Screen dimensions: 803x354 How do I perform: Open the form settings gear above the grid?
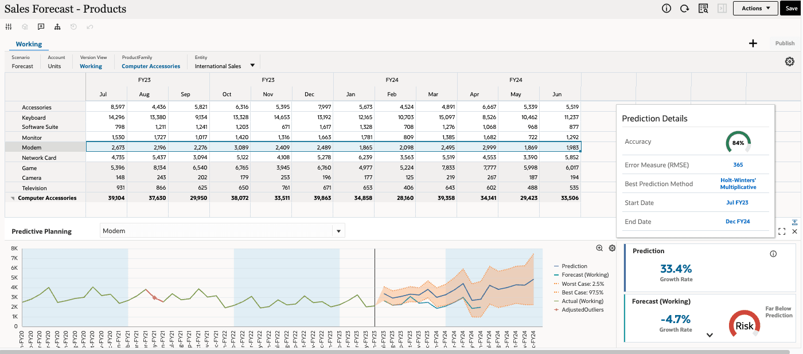pyautogui.click(x=789, y=61)
